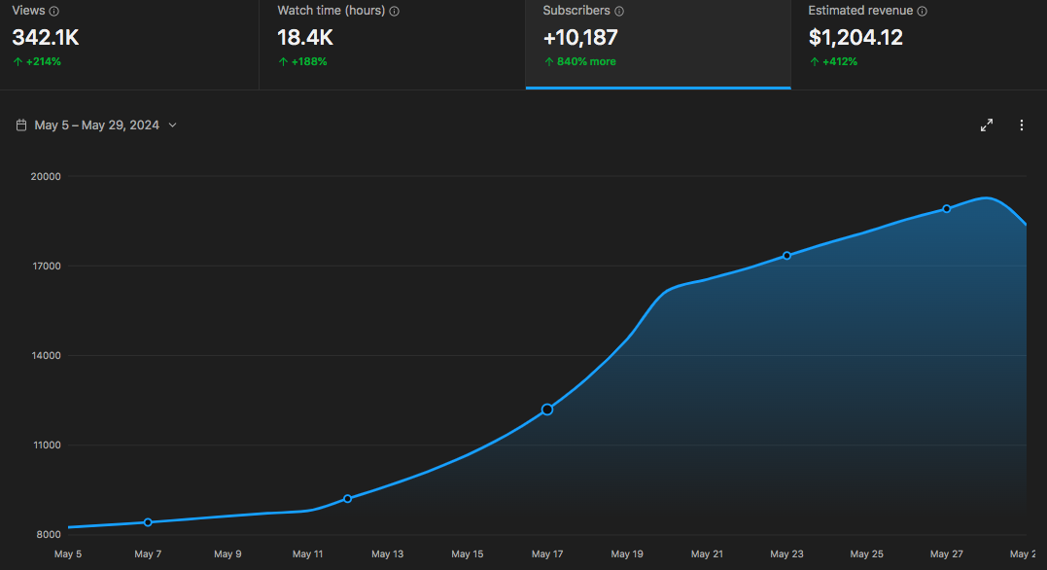Image resolution: width=1047 pixels, height=570 pixels.
Task: Click the green arrow beside +840% more
Action: pyautogui.click(x=550, y=61)
